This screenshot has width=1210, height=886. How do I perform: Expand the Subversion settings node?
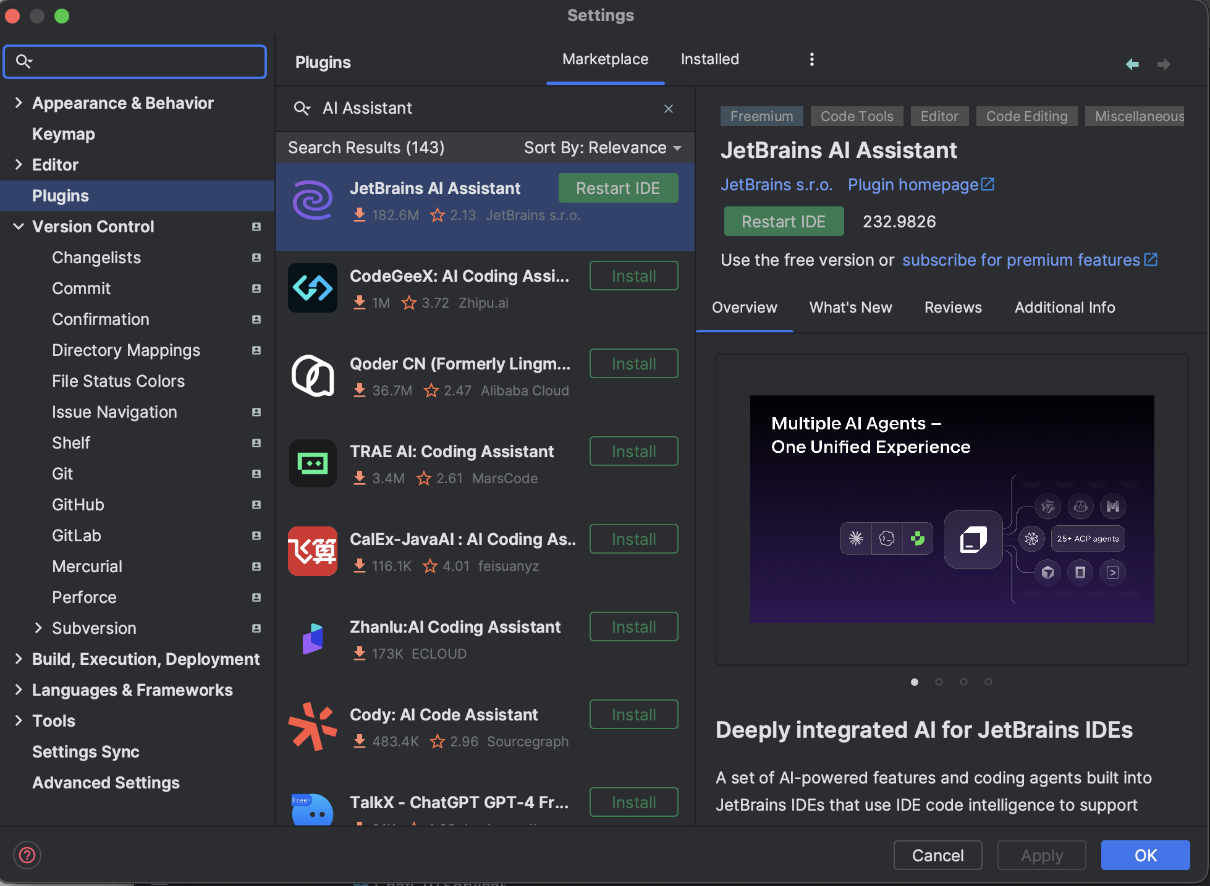[38, 628]
